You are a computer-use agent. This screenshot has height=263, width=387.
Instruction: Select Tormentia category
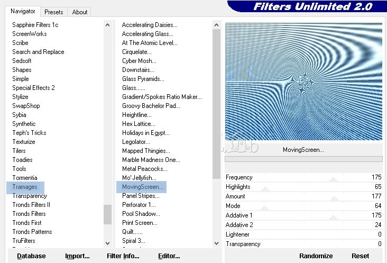click(25, 178)
